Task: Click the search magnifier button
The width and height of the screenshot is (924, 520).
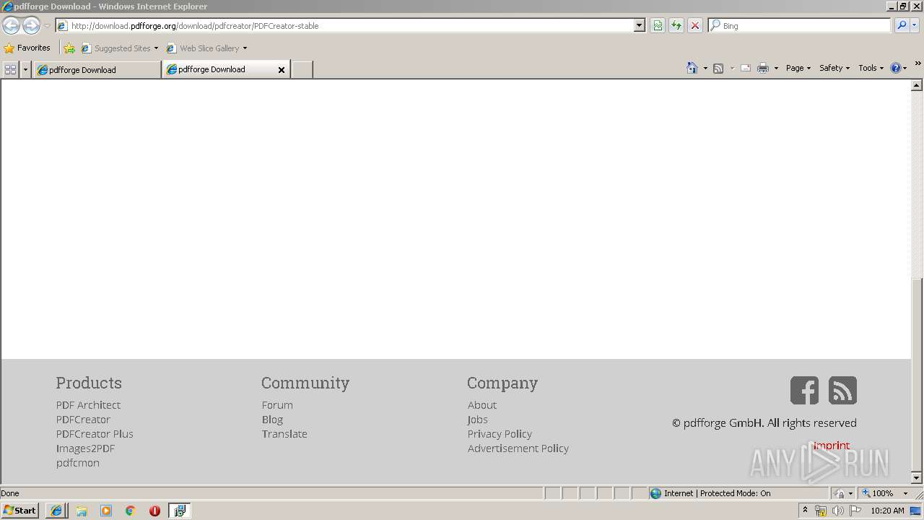Action: 902,25
